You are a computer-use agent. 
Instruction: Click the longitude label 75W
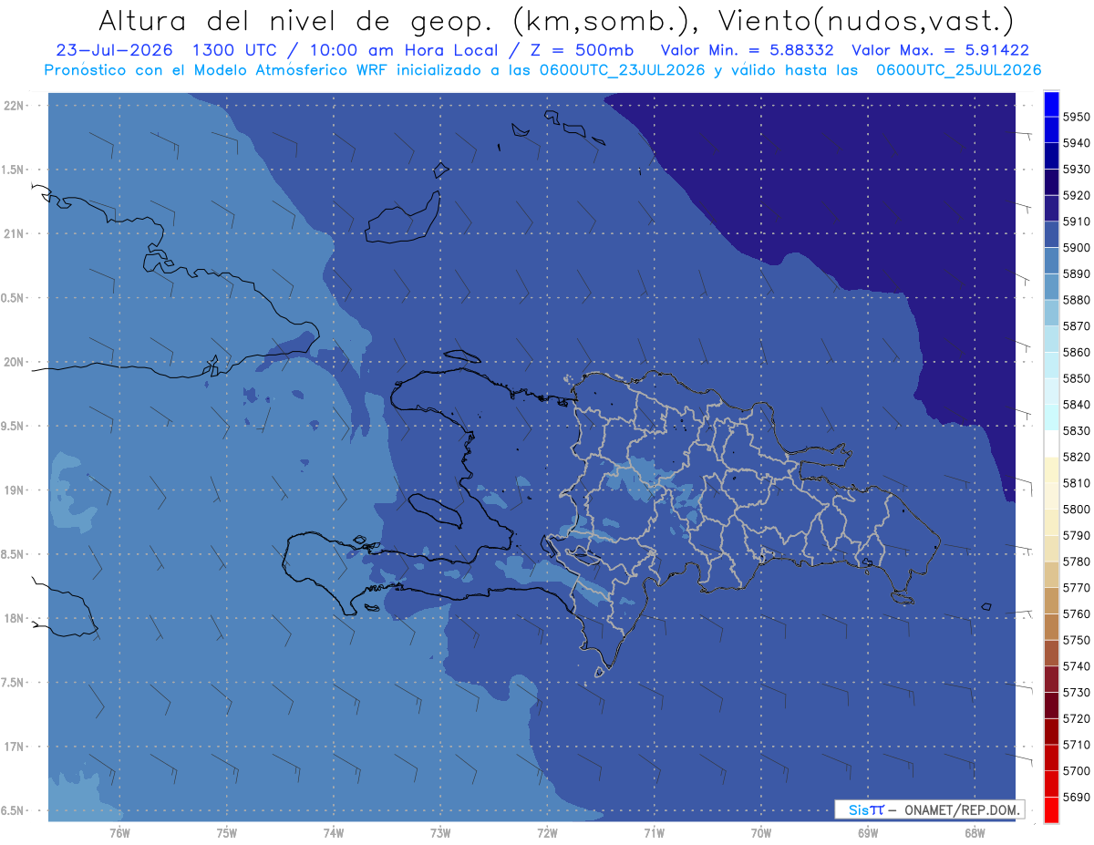pos(226,833)
